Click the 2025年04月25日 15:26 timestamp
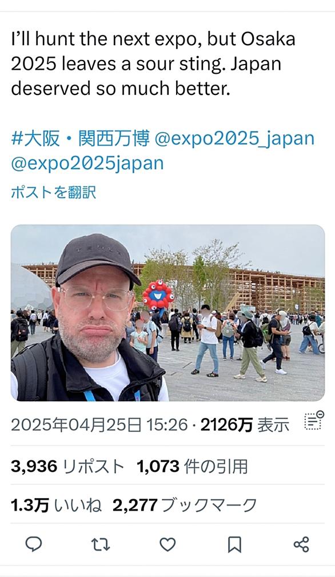The image size is (335, 577). [x=99, y=425]
